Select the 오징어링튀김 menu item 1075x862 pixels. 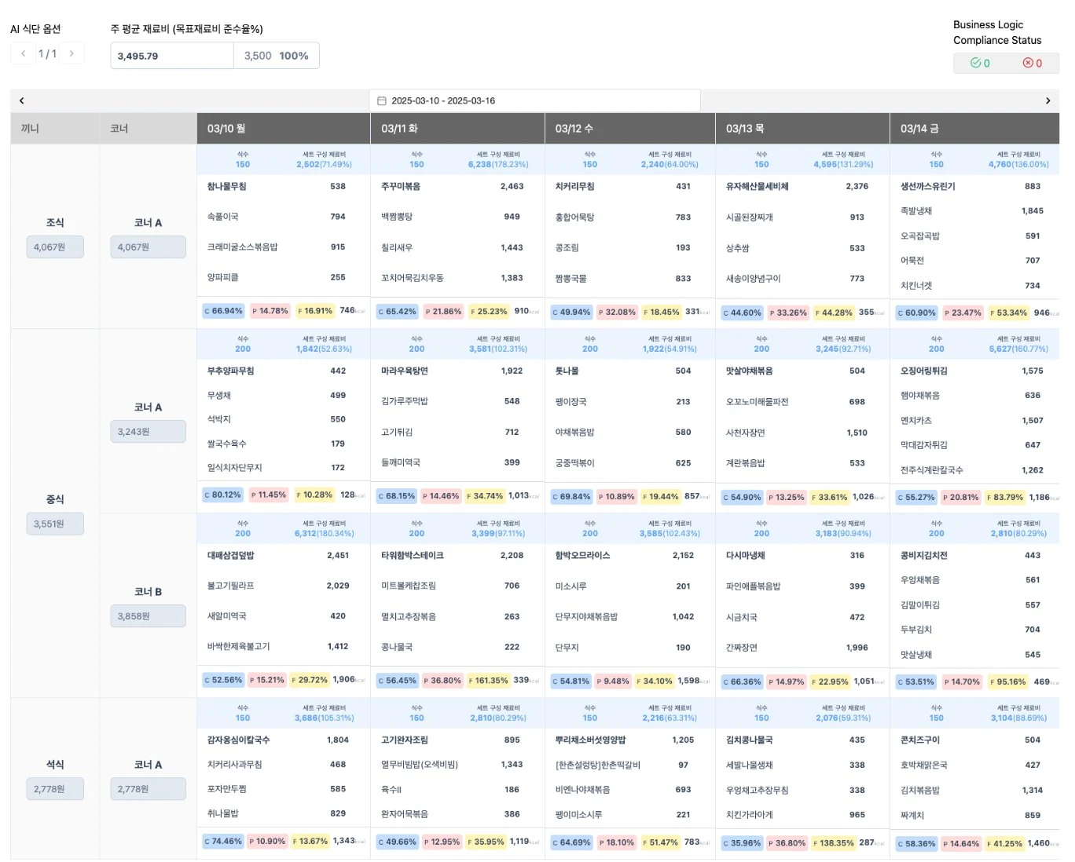point(924,371)
